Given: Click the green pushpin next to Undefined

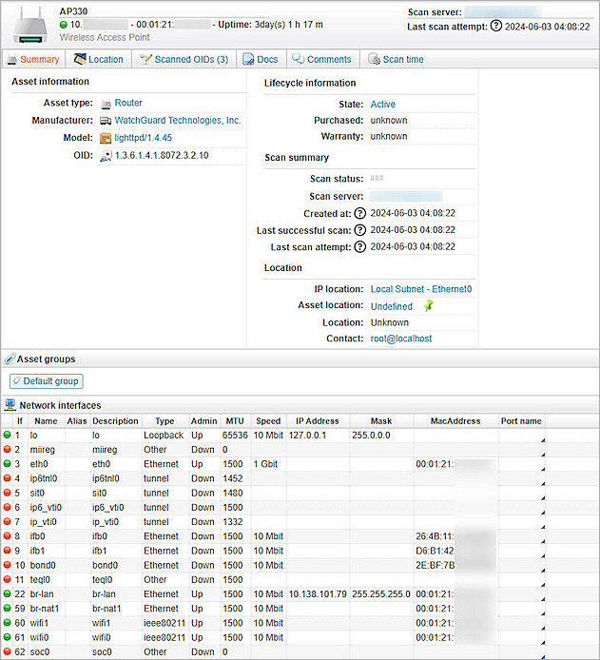Looking at the screenshot, I should pos(428,305).
